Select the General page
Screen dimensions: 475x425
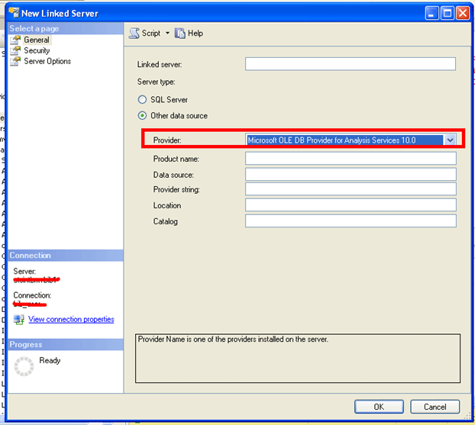click(x=37, y=40)
